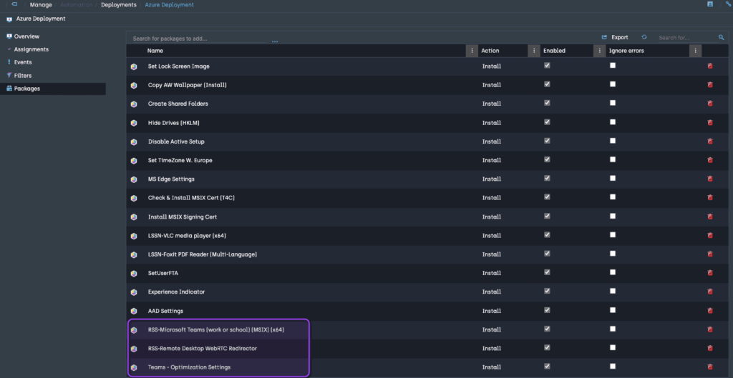Open the Name column options menu

pyautogui.click(x=471, y=51)
